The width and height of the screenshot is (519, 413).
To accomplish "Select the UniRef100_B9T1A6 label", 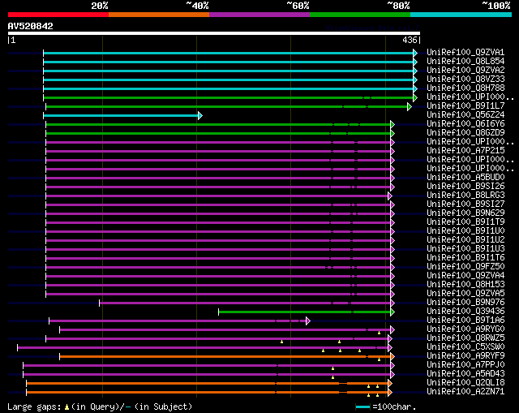I will pos(465,321).
